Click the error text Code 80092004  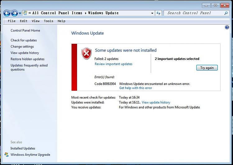pyautogui.click(x=105, y=84)
